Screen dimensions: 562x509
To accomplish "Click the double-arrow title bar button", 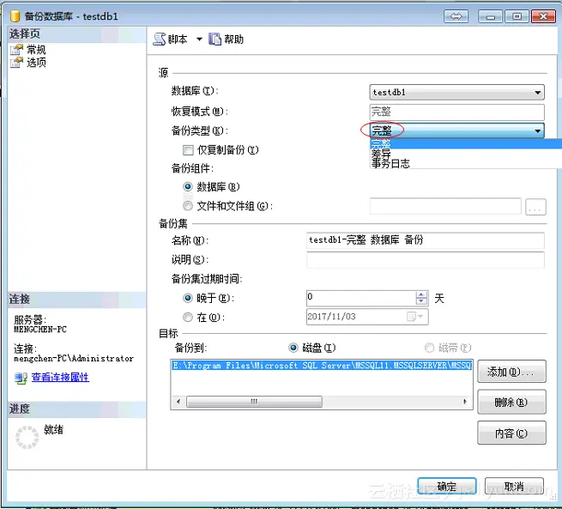I will [456, 16].
